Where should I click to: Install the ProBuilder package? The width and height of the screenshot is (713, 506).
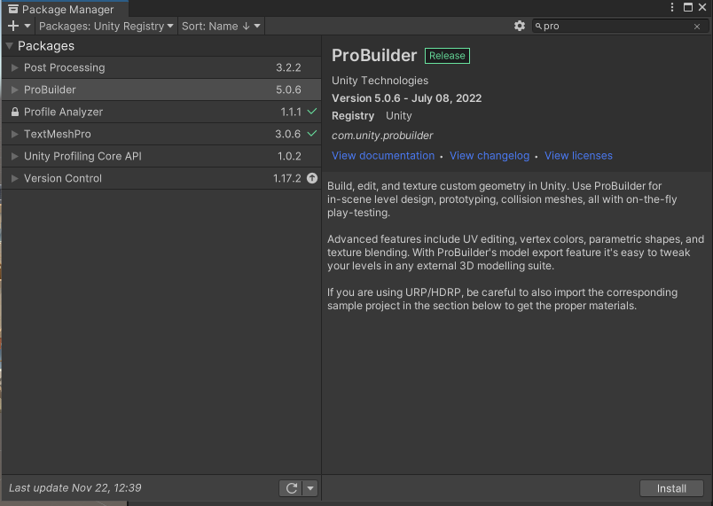coord(671,488)
